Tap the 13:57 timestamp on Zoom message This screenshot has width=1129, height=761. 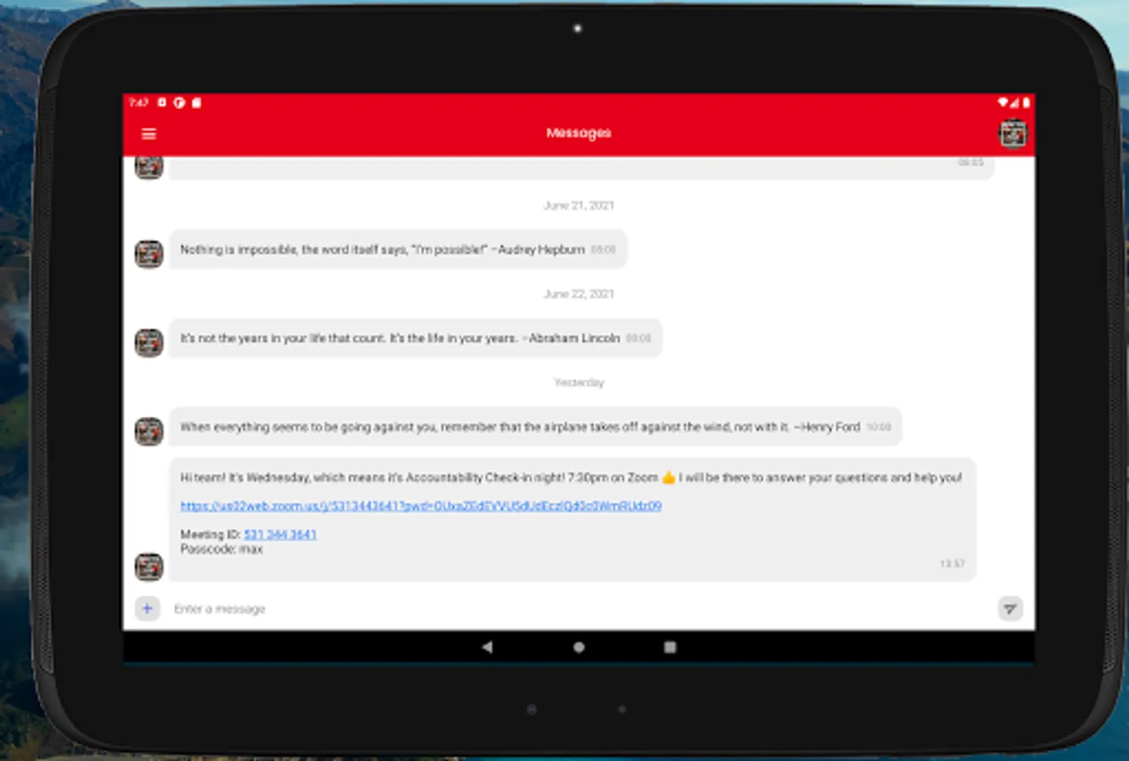952,563
